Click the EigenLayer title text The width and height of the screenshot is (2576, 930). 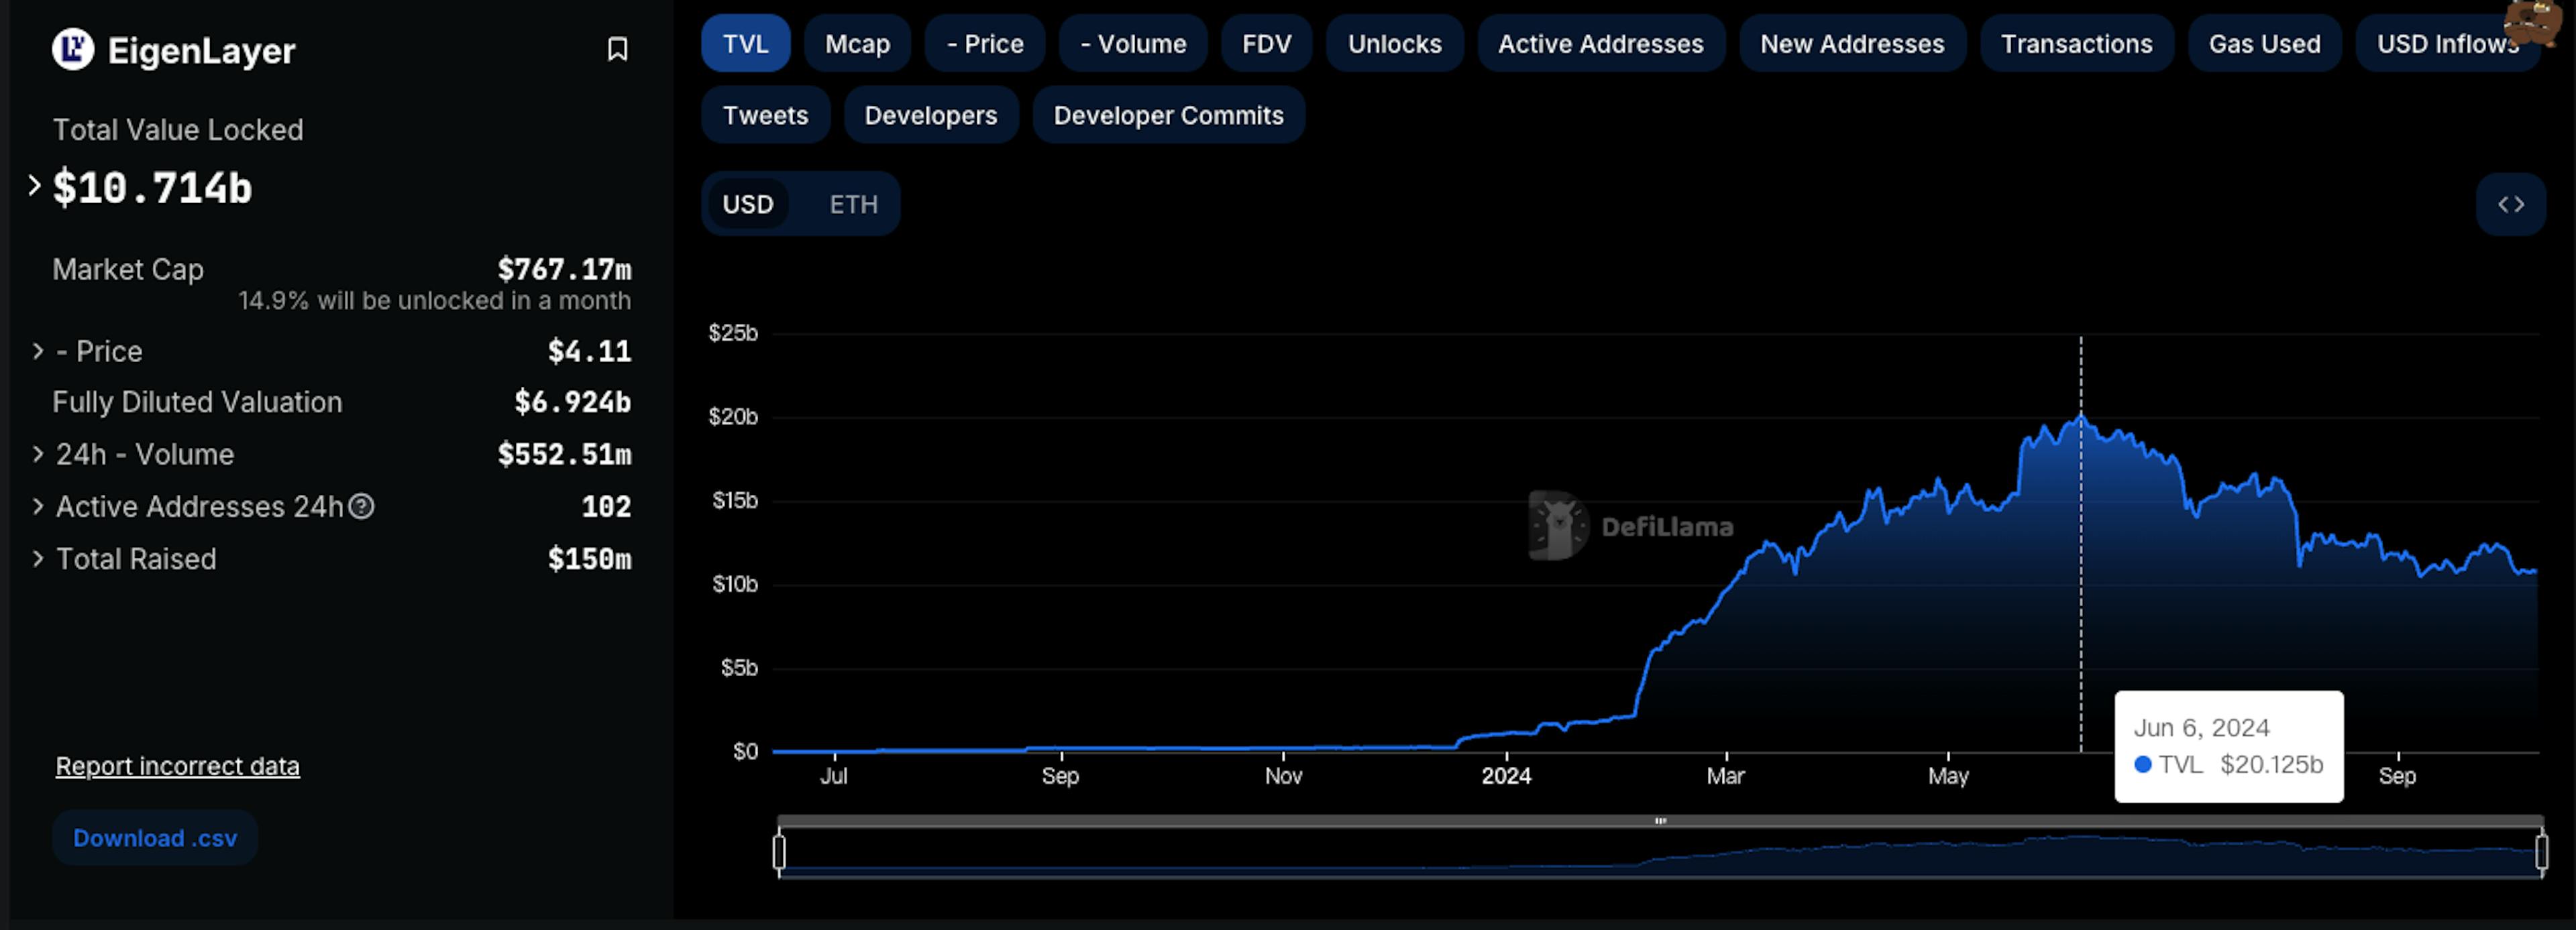tap(201, 50)
